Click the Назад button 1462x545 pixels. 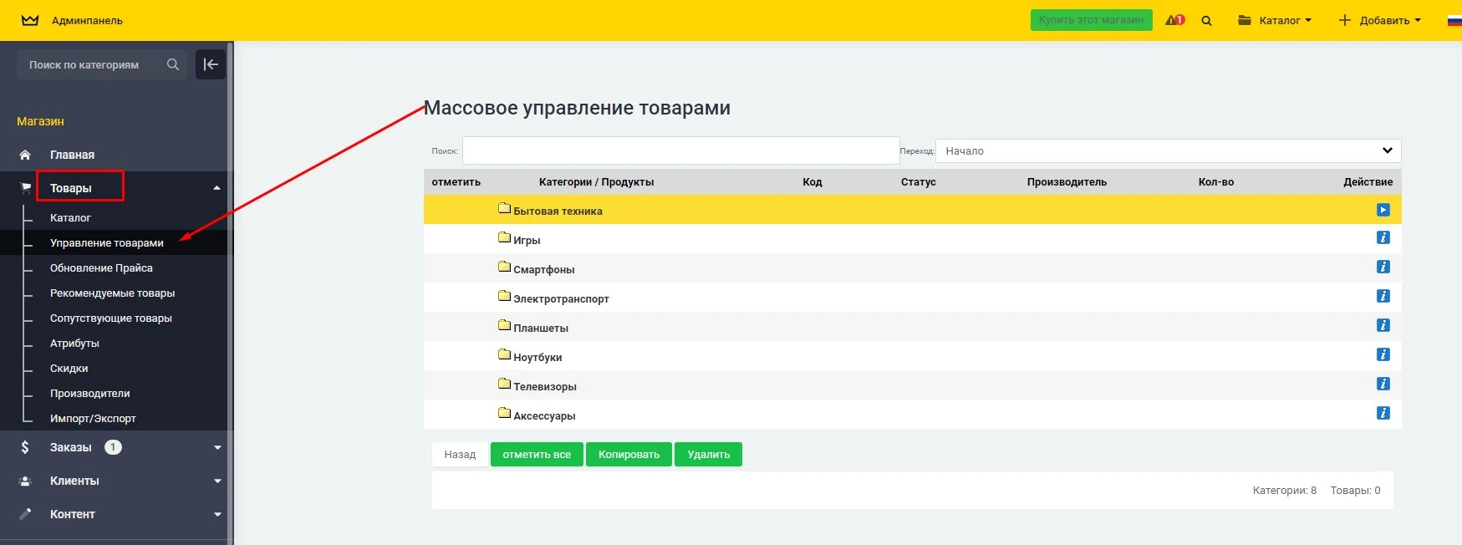tap(460, 455)
